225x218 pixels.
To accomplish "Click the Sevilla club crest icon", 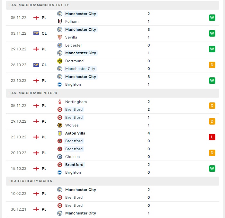I will 59,37.
